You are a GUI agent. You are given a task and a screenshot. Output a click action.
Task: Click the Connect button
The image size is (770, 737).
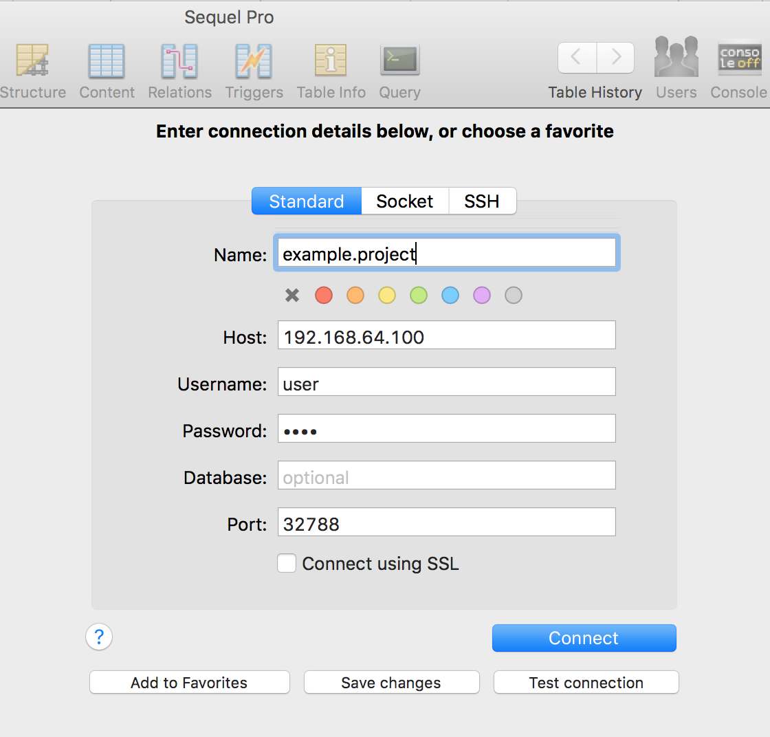tap(584, 638)
